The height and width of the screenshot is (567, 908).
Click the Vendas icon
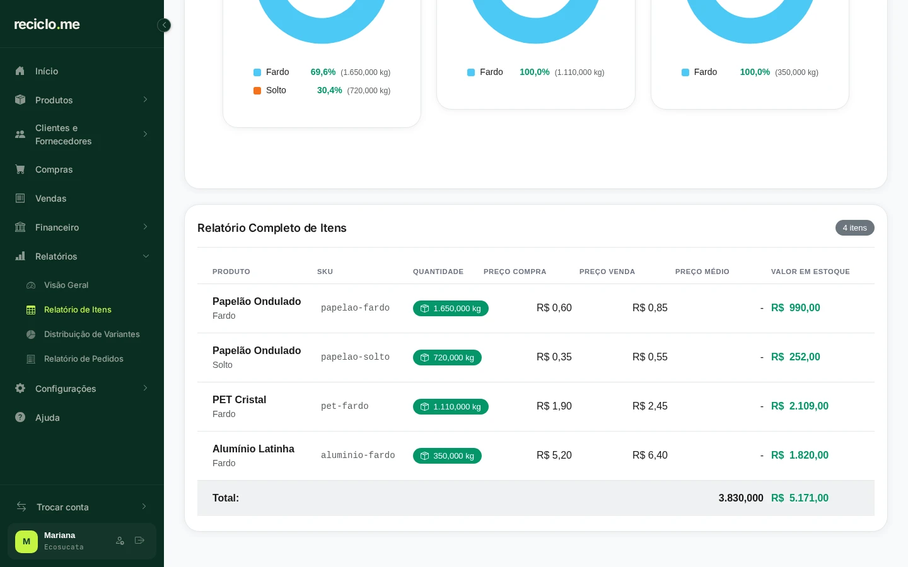tap(20, 198)
